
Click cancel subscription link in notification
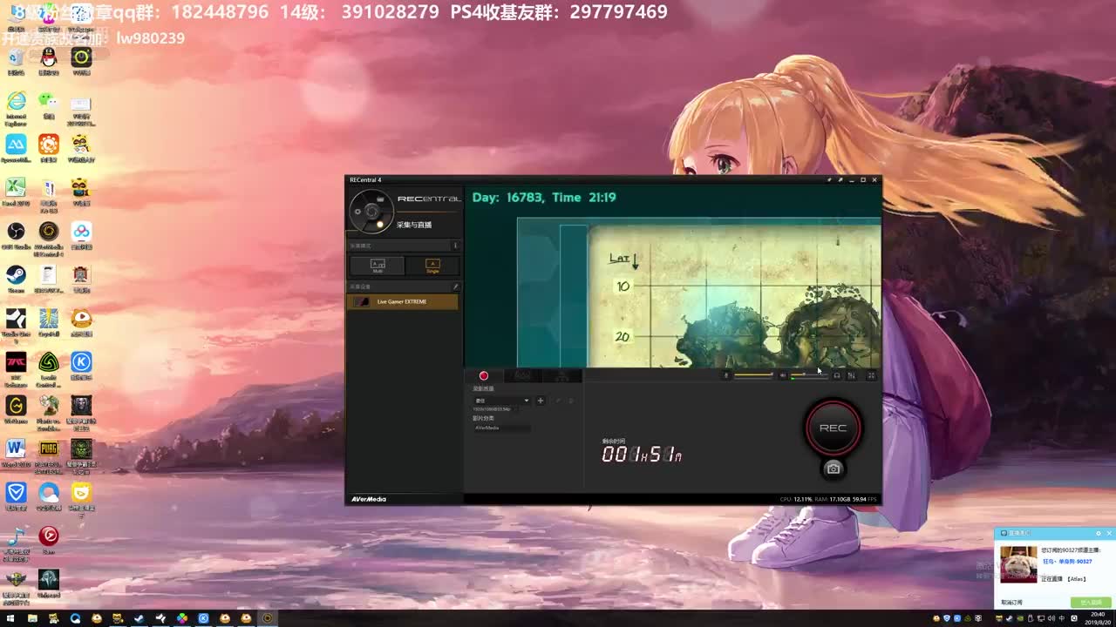tap(1011, 602)
